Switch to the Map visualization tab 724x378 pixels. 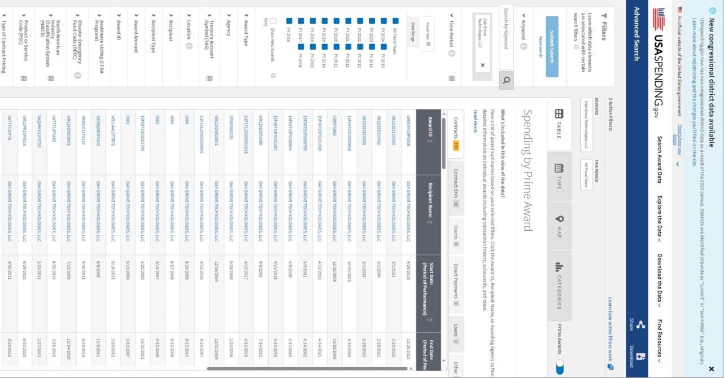[560, 227]
